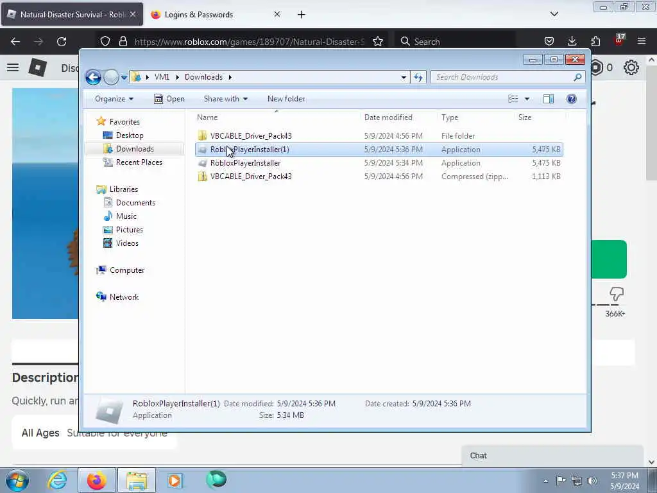Select Network in navigation pane
This screenshot has width=657, height=493.
pos(124,297)
